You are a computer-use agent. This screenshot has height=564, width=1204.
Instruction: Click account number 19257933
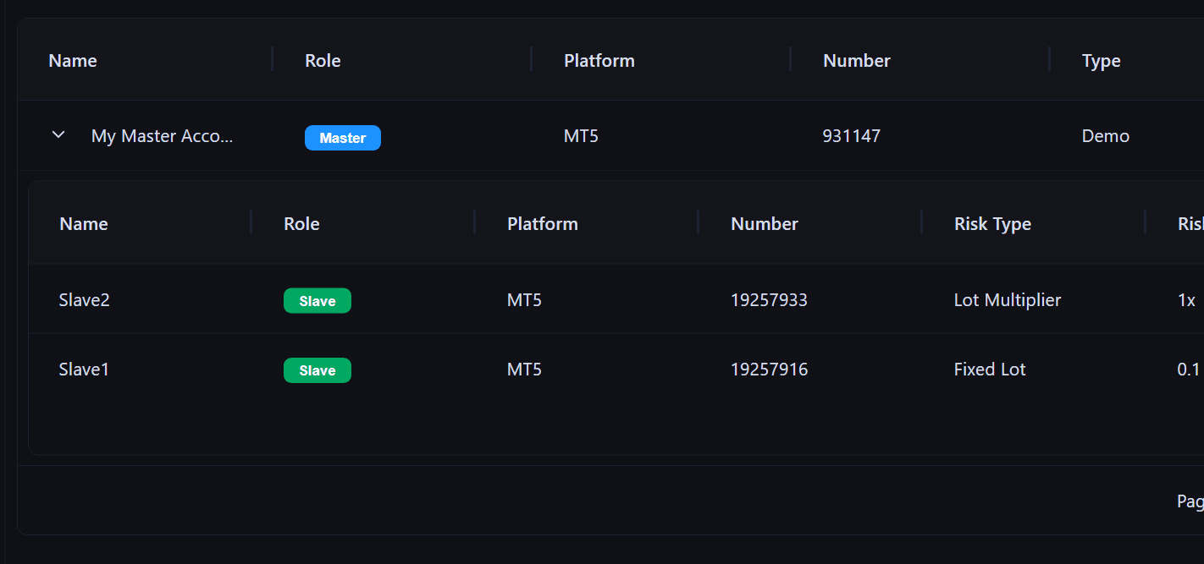click(x=769, y=300)
